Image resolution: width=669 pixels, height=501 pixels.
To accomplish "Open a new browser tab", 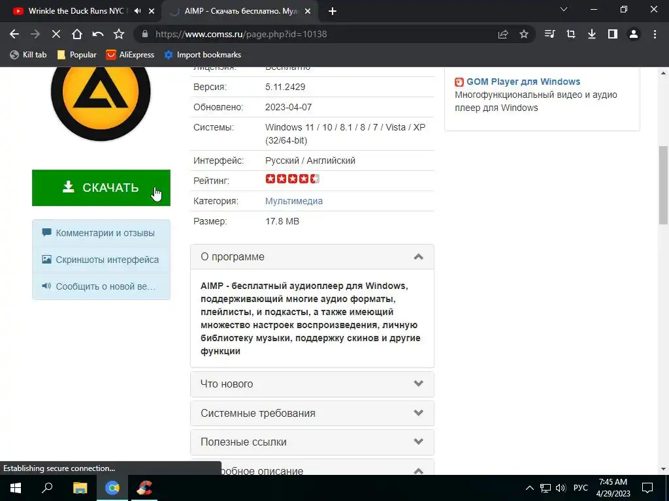I will [333, 11].
